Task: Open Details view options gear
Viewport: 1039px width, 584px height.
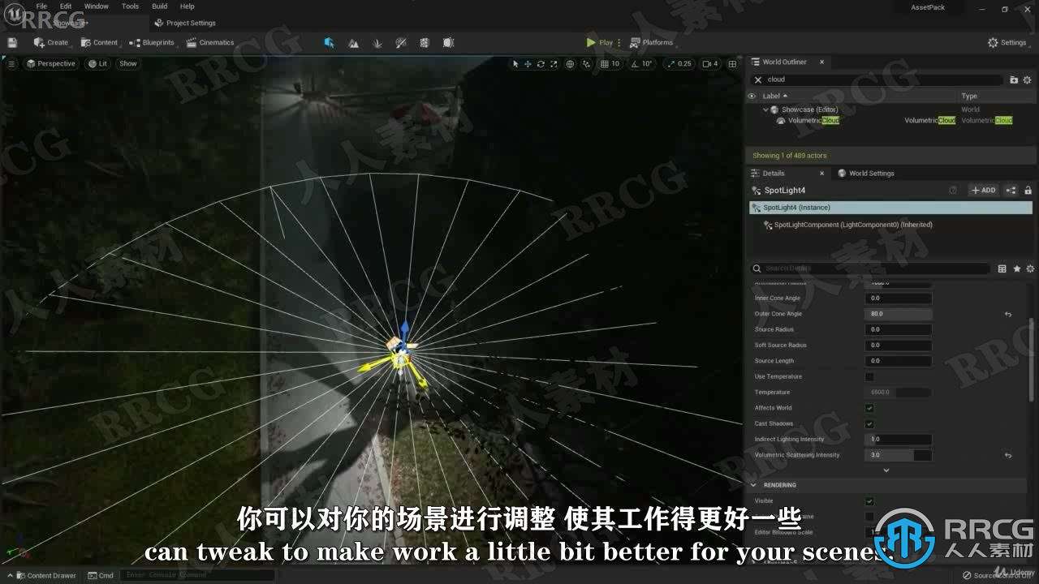Action: tap(1030, 268)
